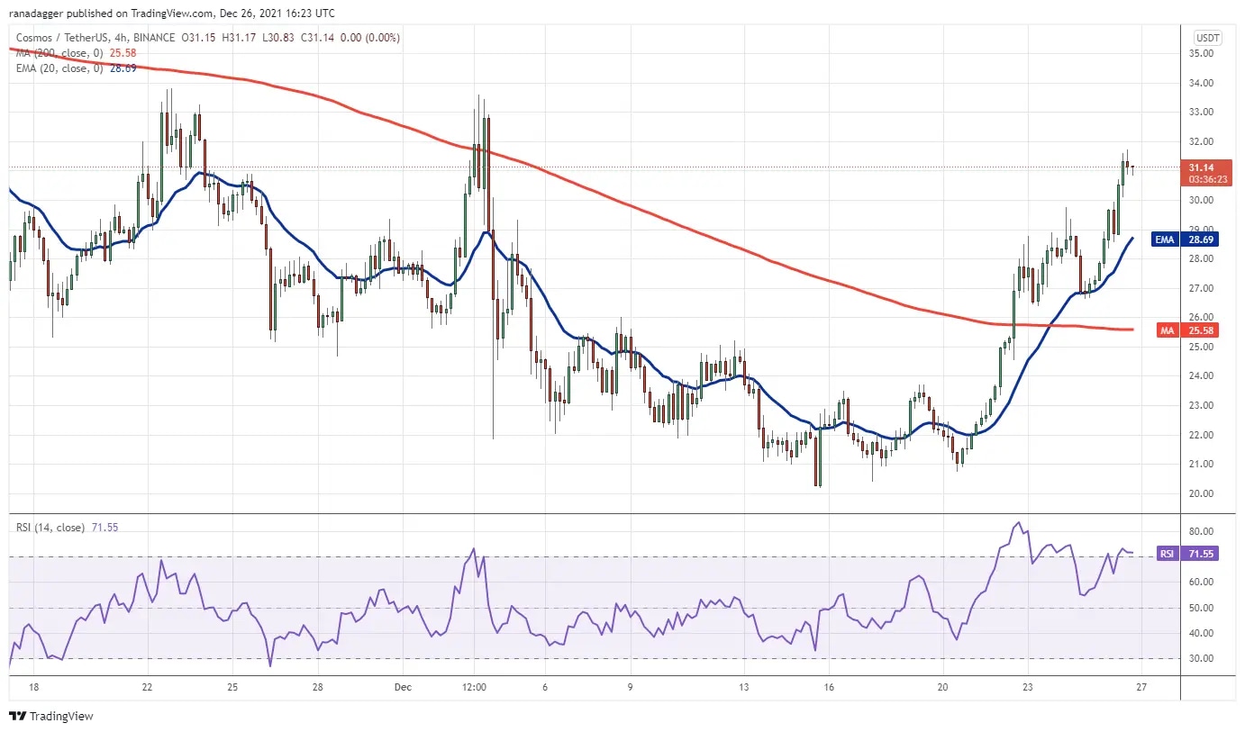Click the TradingView logo at the bottom
1245x732 pixels.
click(x=50, y=717)
